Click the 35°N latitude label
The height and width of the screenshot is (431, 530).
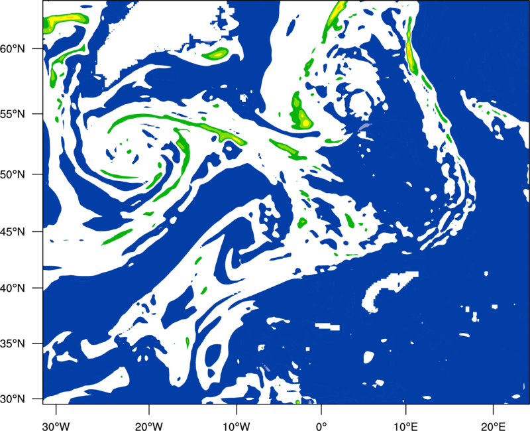(13, 344)
